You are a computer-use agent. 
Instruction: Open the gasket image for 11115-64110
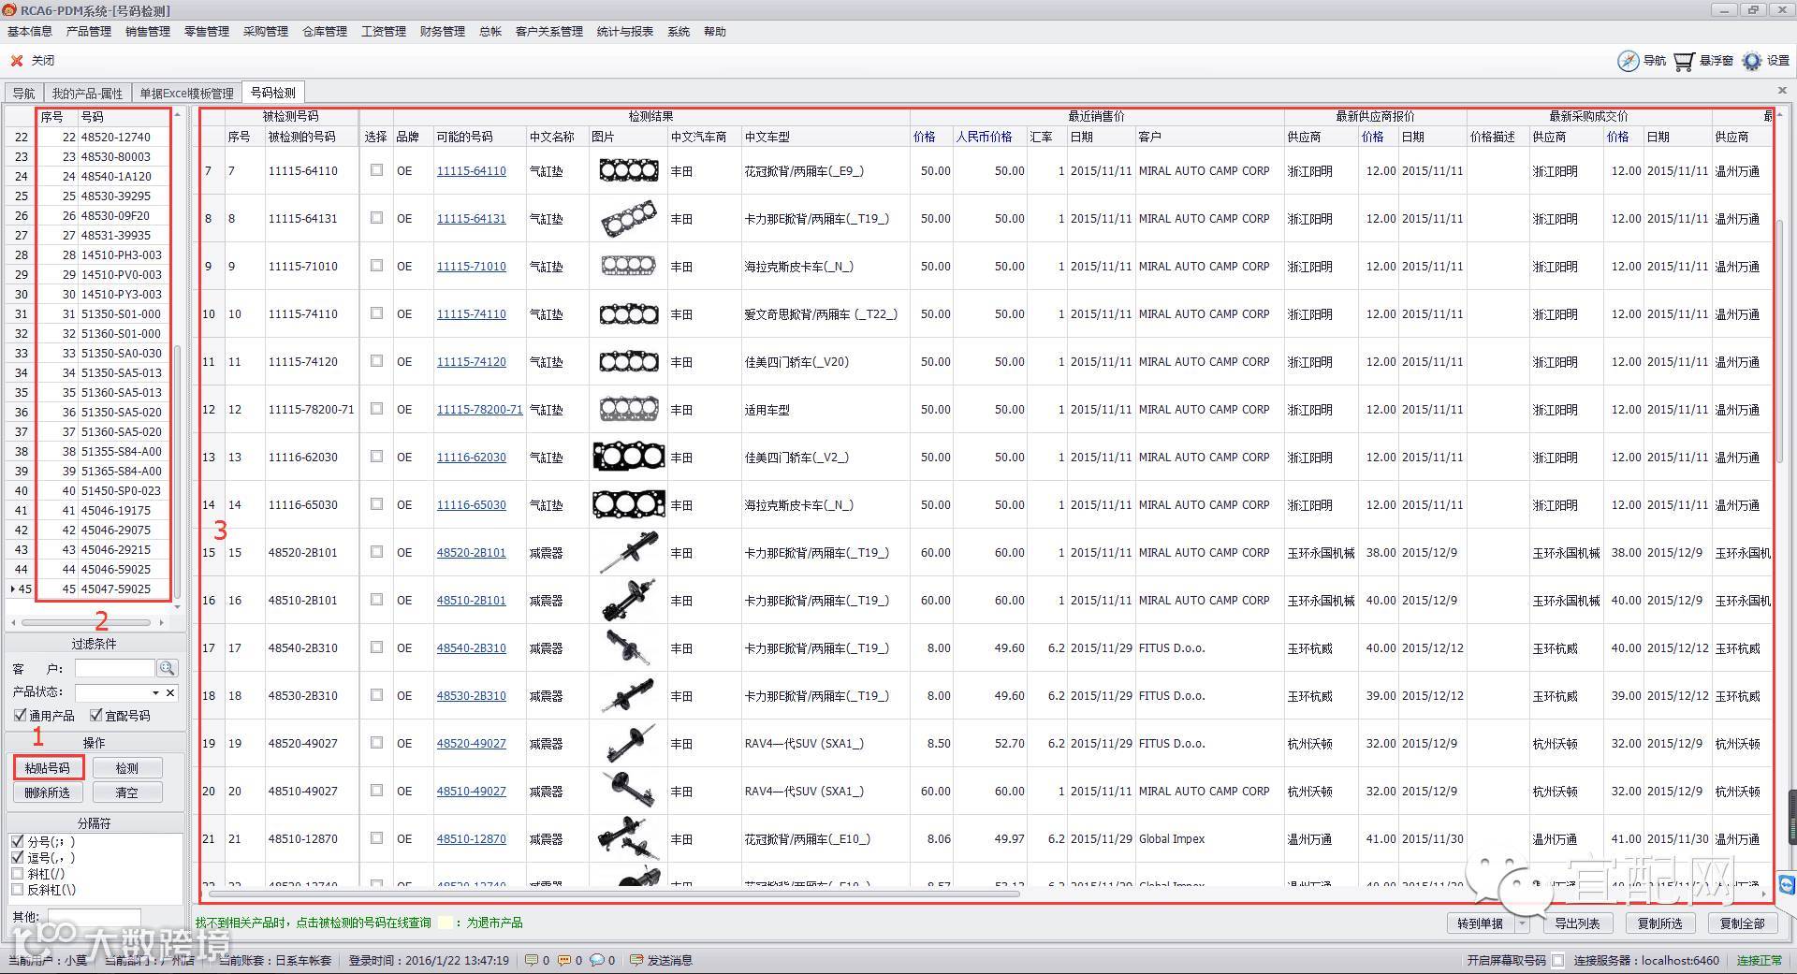(628, 171)
